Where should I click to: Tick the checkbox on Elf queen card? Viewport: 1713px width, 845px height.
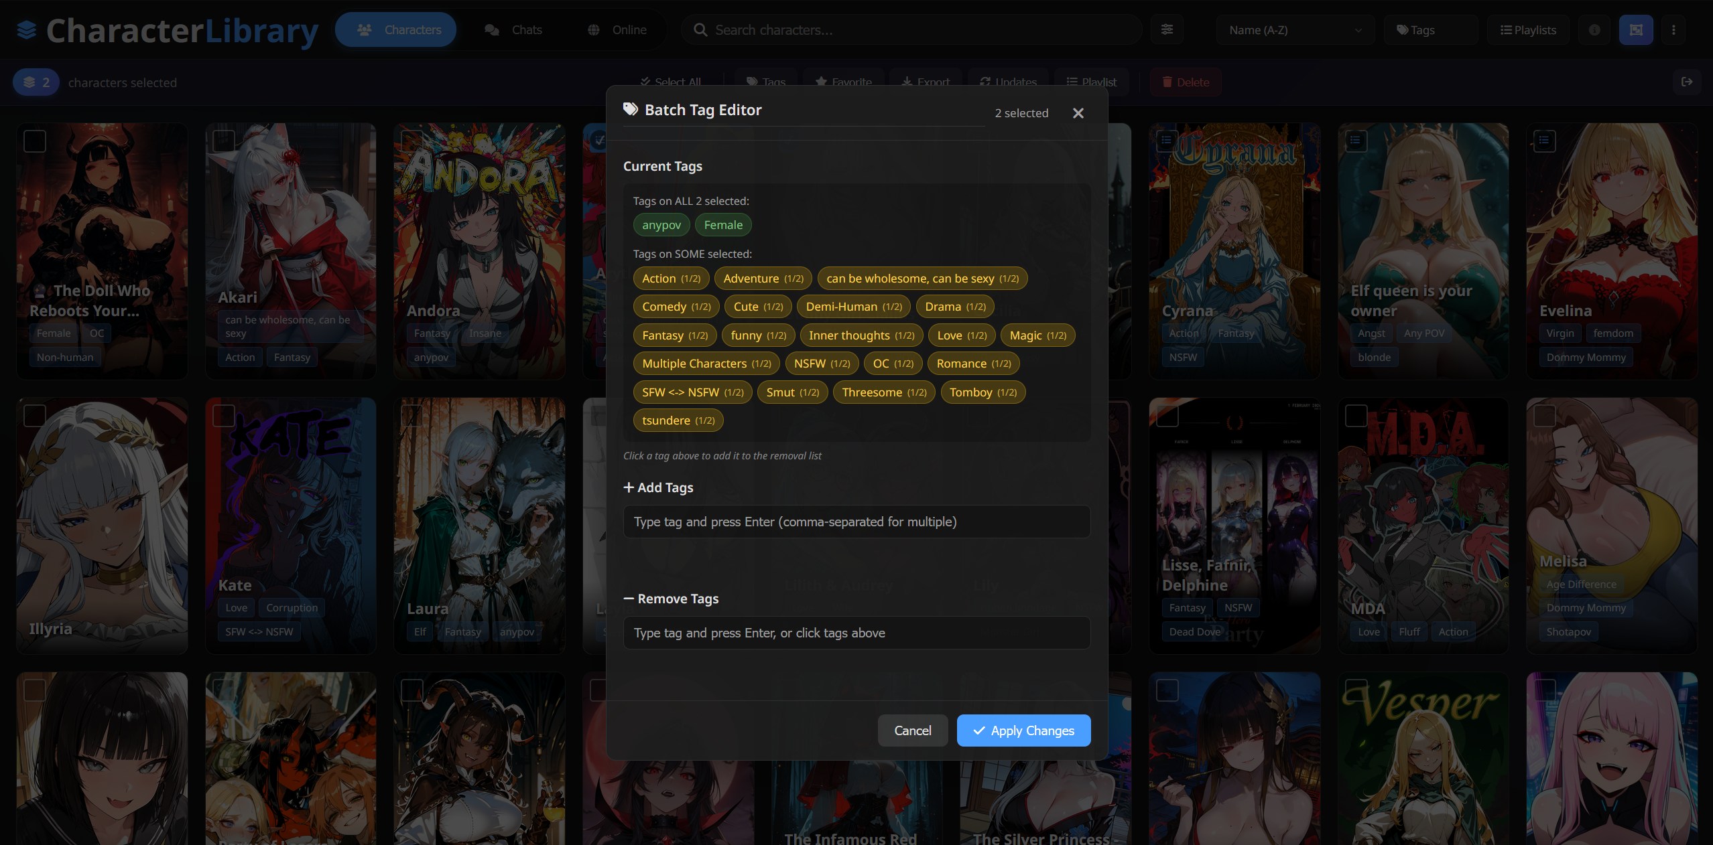click(x=1356, y=141)
